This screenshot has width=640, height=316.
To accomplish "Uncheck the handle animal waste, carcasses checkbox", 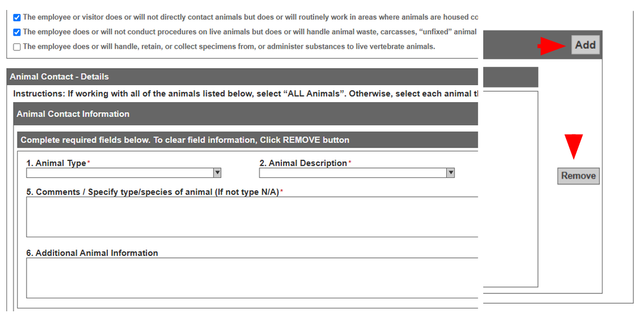I will click(x=17, y=32).
